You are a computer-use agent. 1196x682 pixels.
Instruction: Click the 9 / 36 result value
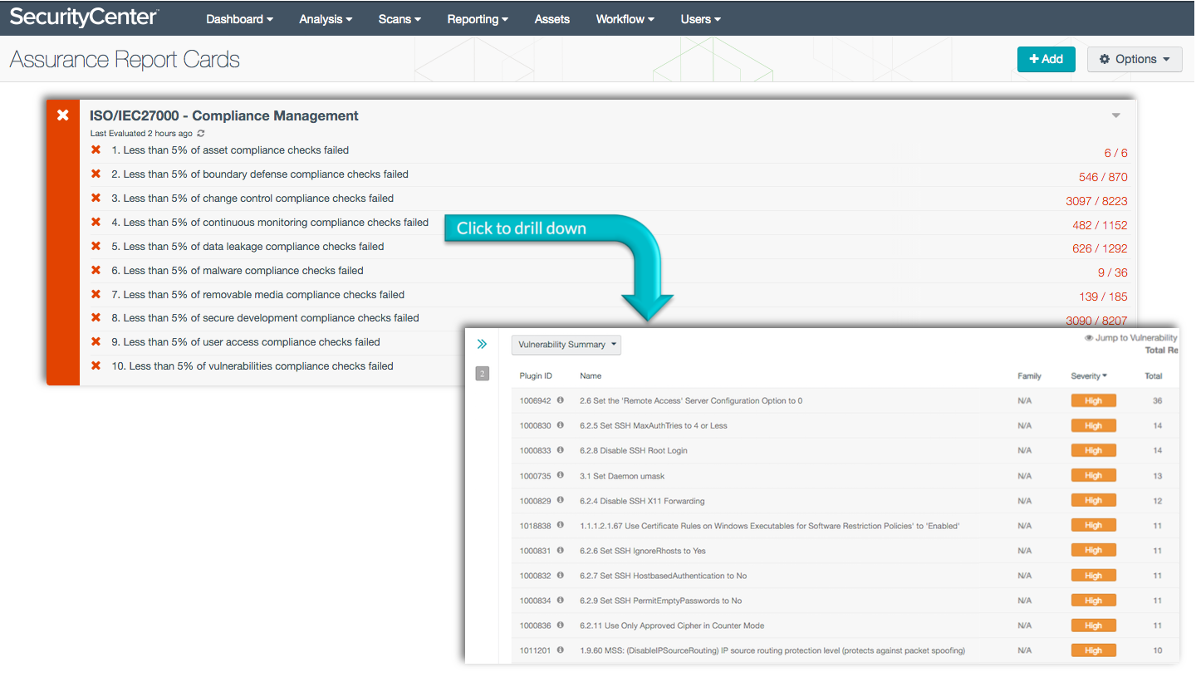click(1113, 272)
